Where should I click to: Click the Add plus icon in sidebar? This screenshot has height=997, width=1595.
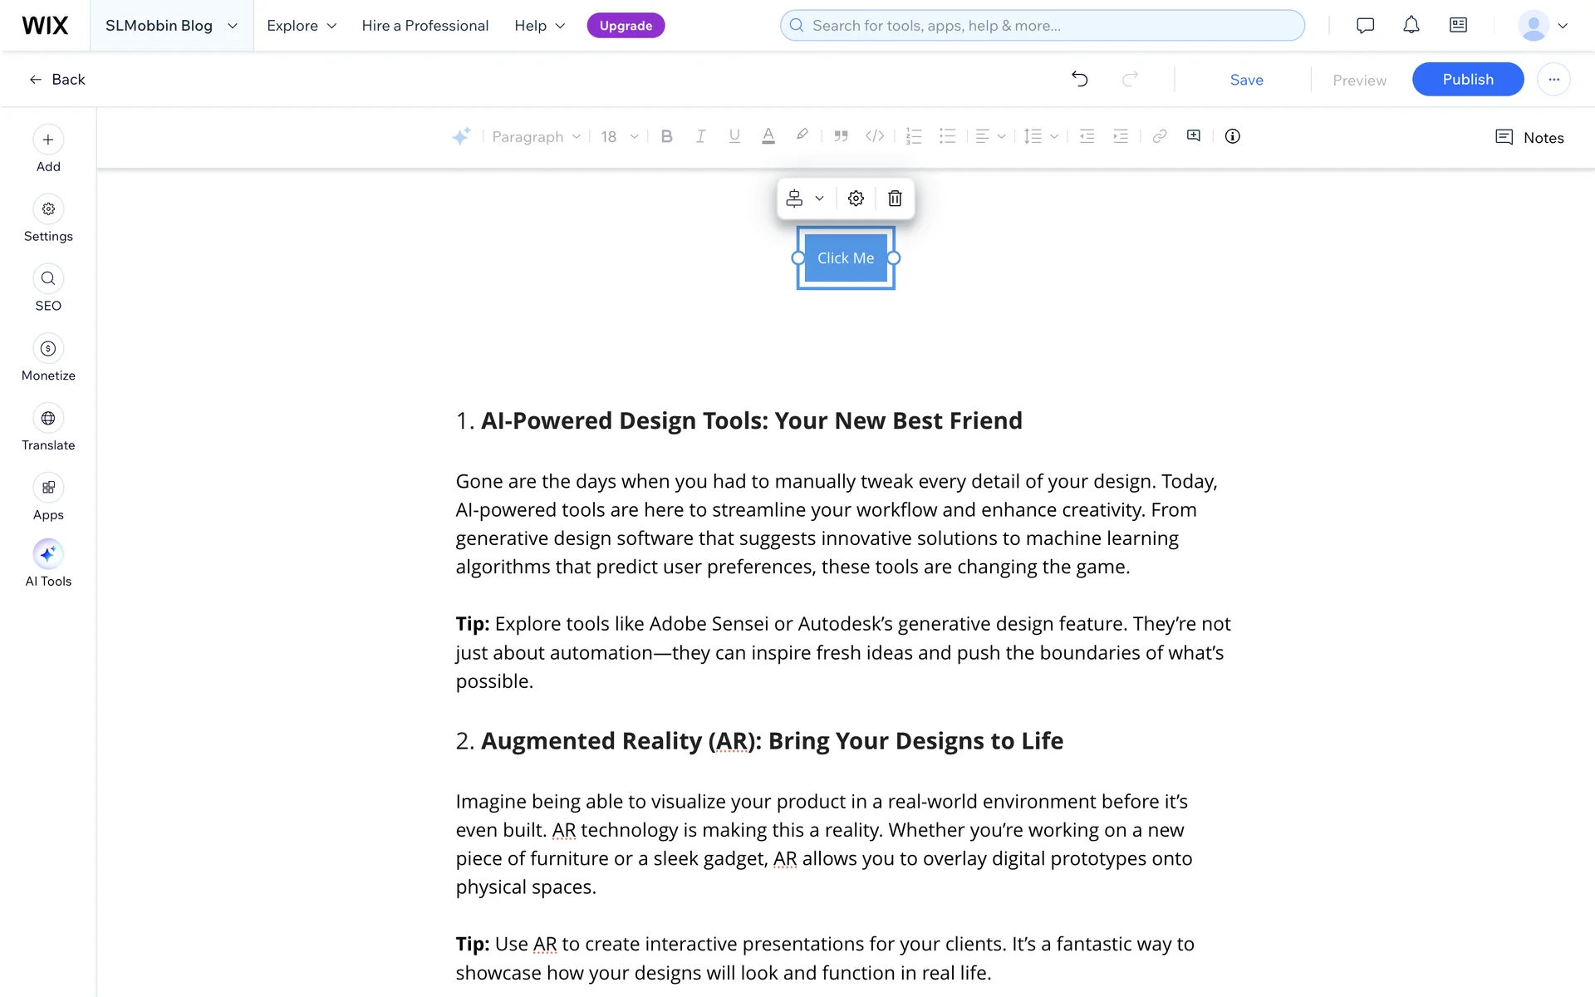pos(48,140)
